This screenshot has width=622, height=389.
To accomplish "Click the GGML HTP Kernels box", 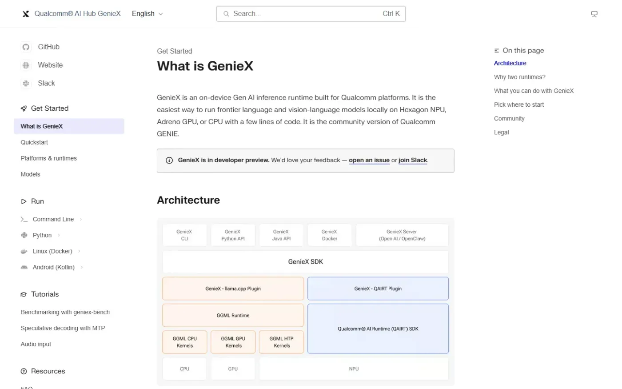I will 282,342.
